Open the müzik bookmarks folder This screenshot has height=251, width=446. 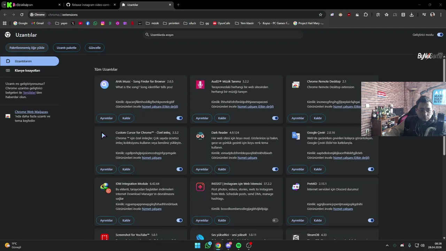152,23
